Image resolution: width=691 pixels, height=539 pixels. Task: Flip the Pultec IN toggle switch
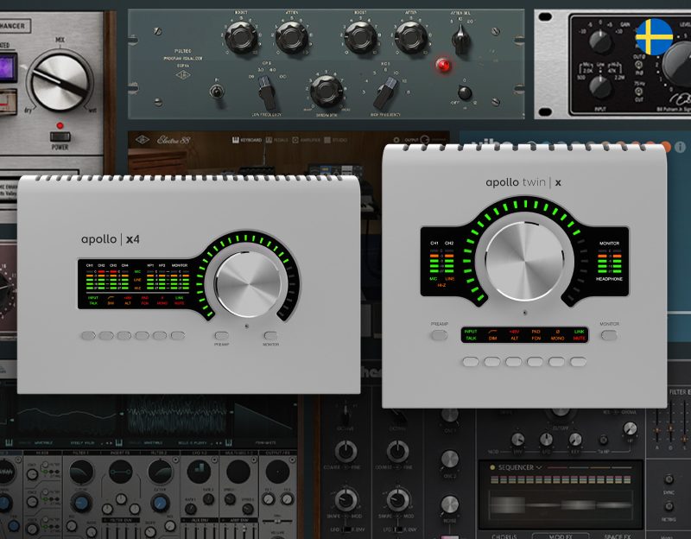point(217,92)
